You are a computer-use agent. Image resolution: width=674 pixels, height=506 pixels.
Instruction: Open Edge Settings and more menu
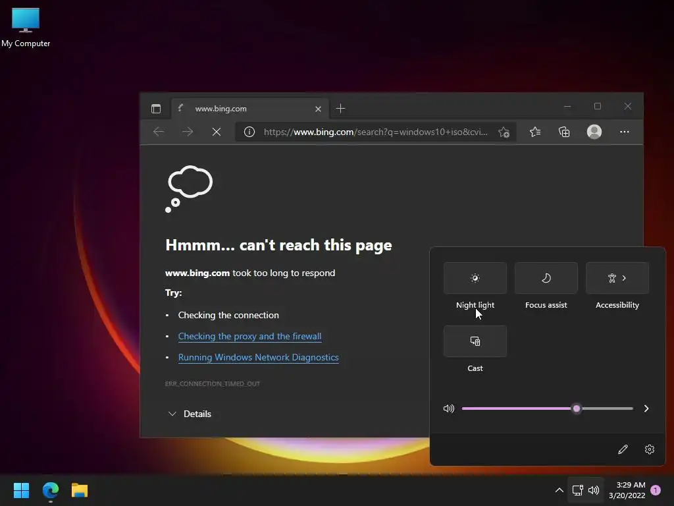(624, 132)
